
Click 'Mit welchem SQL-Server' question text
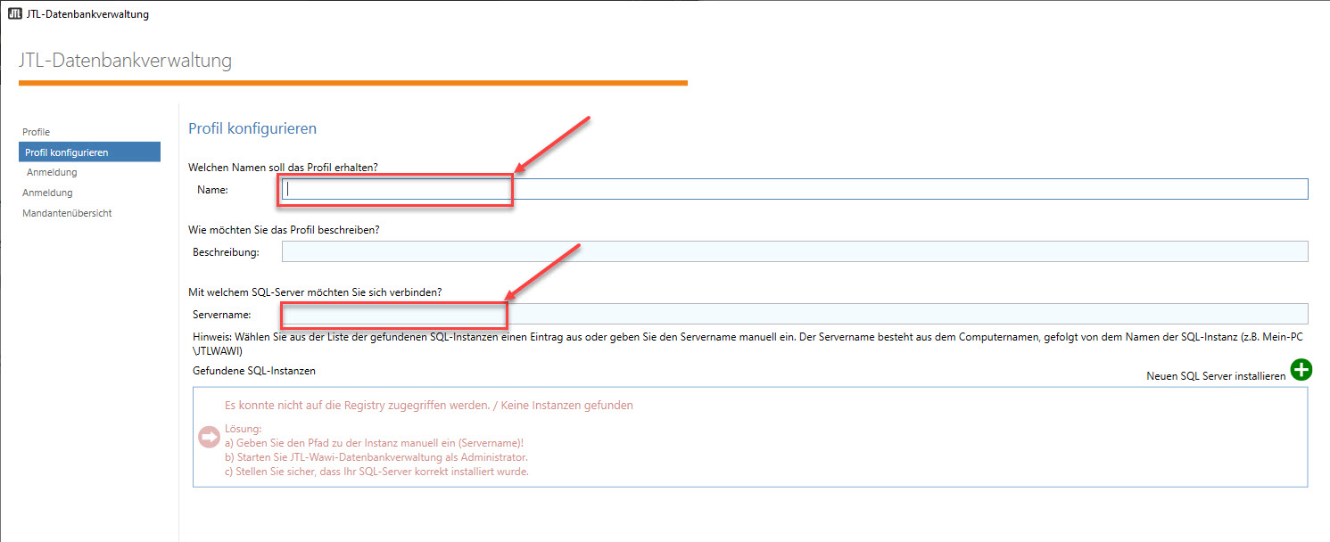(315, 292)
